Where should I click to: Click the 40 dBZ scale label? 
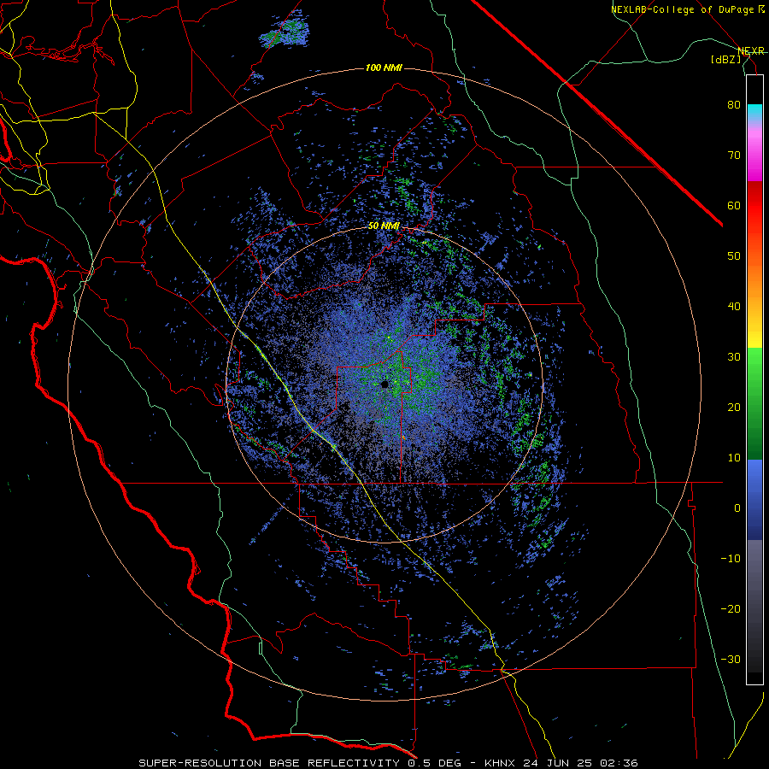tap(734, 307)
